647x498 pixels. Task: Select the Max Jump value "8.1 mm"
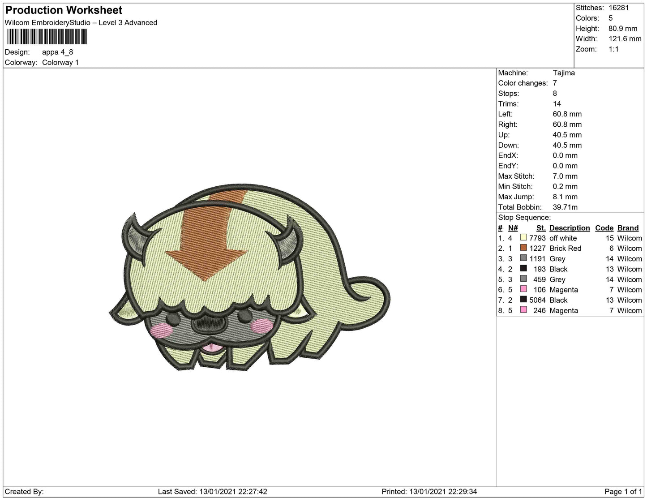click(565, 197)
